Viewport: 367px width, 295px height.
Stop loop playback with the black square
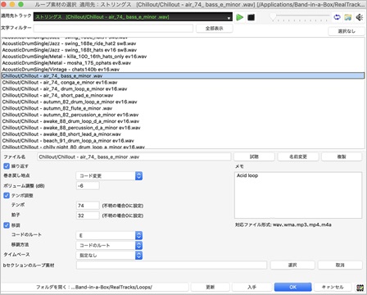[x=251, y=17]
